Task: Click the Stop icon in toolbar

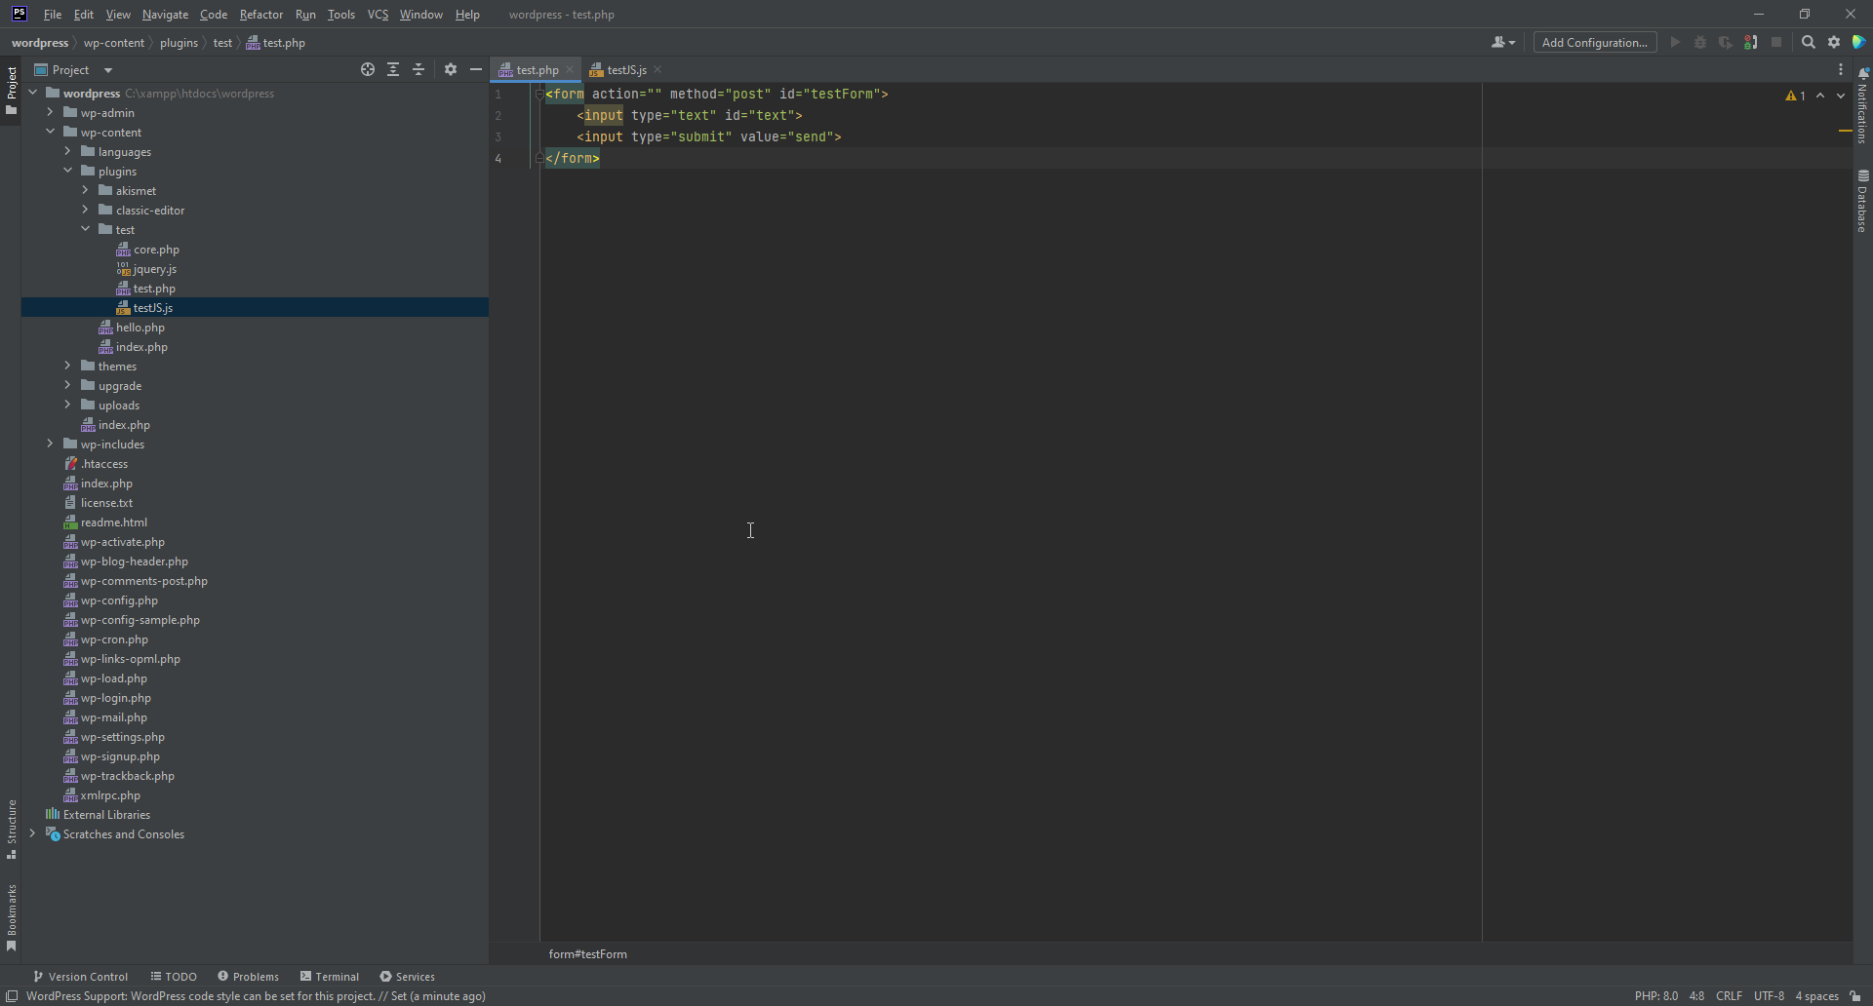Action: coord(1776,42)
